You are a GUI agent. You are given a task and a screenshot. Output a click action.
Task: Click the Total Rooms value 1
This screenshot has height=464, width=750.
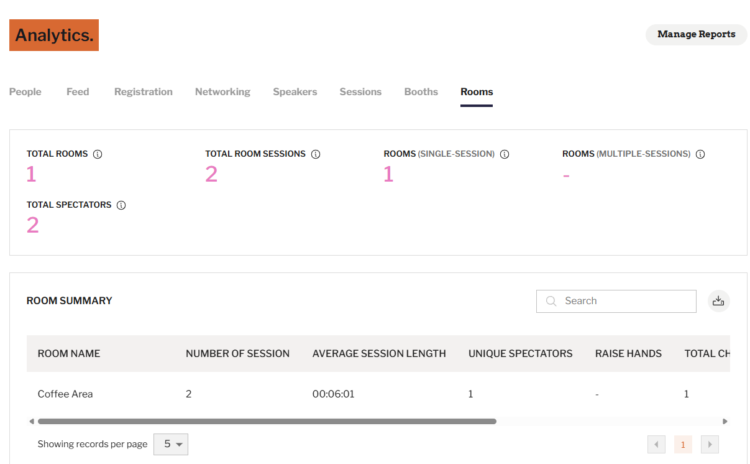[31, 175]
